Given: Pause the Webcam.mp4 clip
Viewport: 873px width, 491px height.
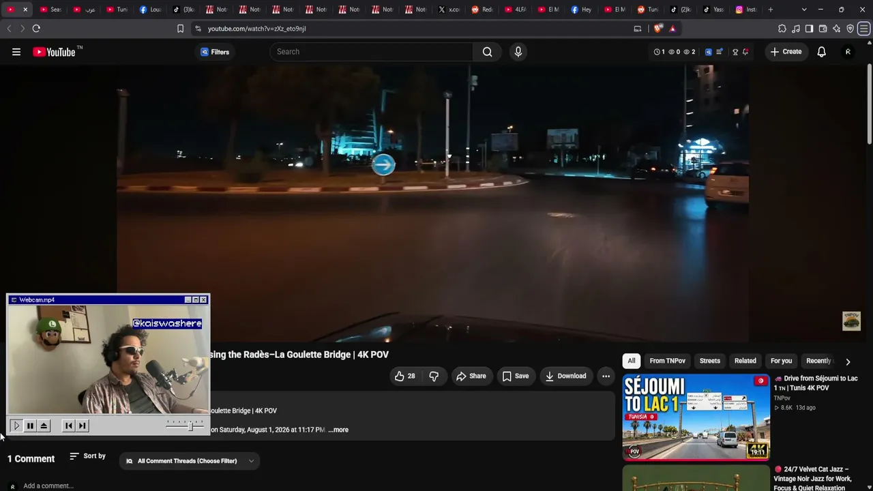Looking at the screenshot, I should [x=30, y=426].
